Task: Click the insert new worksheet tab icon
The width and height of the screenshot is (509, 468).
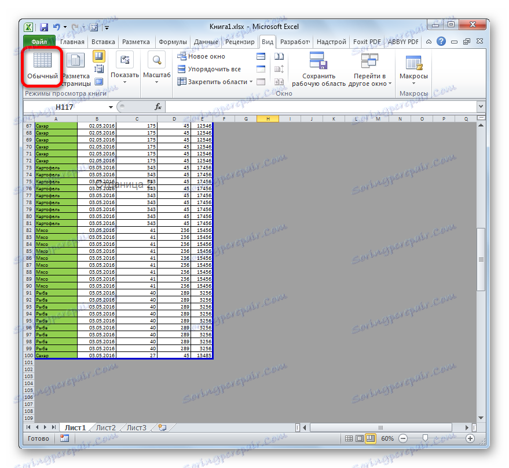Action: point(161,427)
